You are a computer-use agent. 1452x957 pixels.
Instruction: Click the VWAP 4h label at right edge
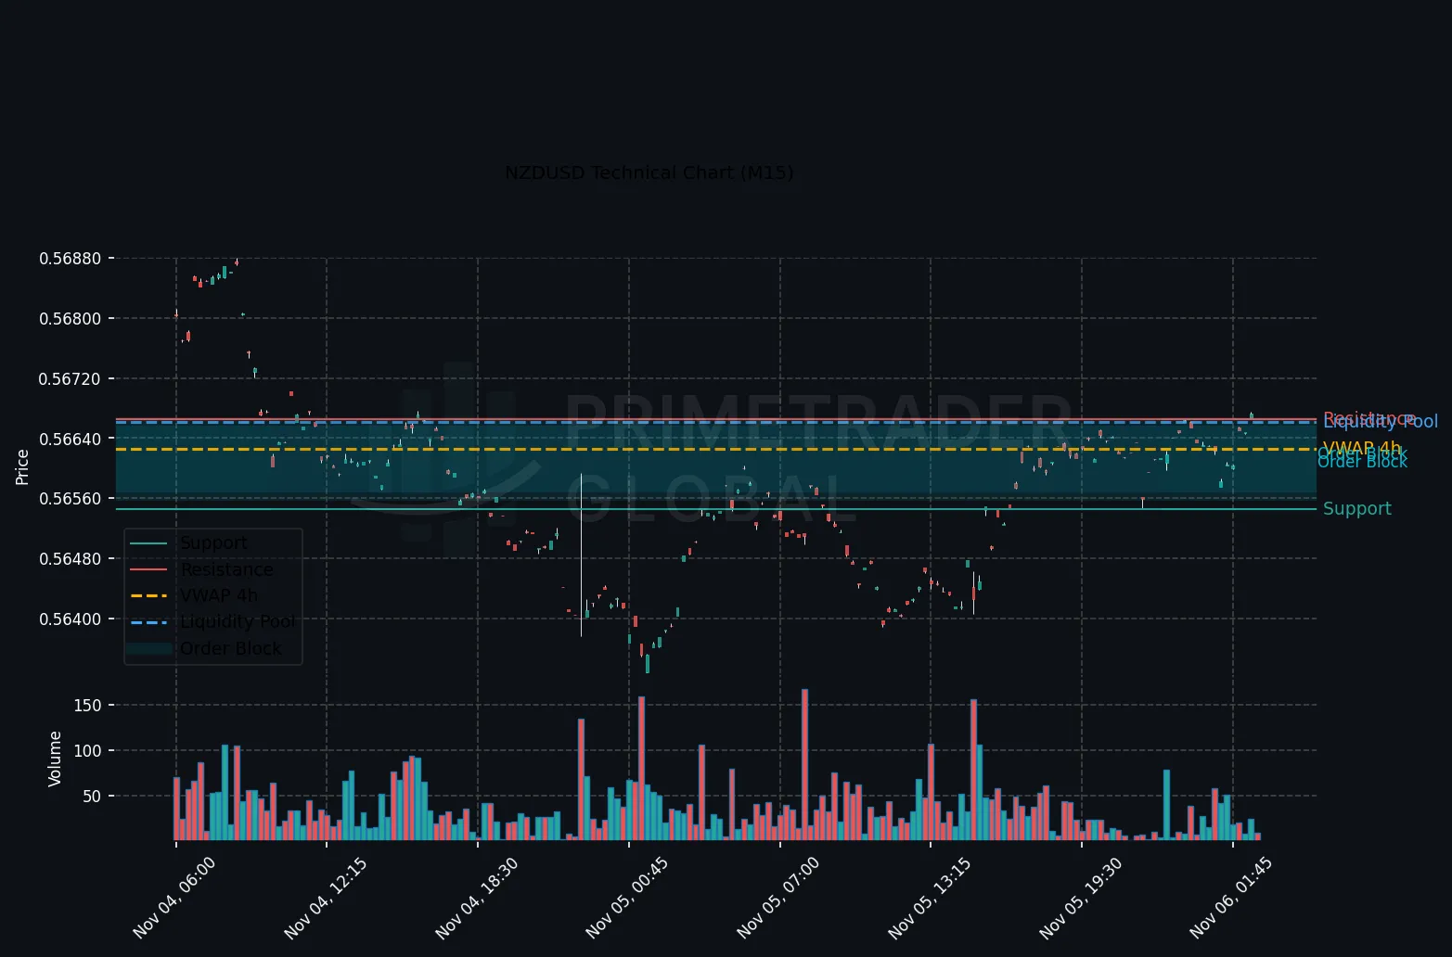point(1361,448)
